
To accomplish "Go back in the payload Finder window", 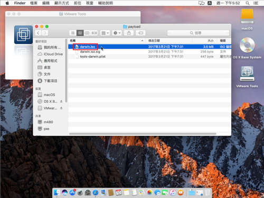I will [x=38, y=33].
